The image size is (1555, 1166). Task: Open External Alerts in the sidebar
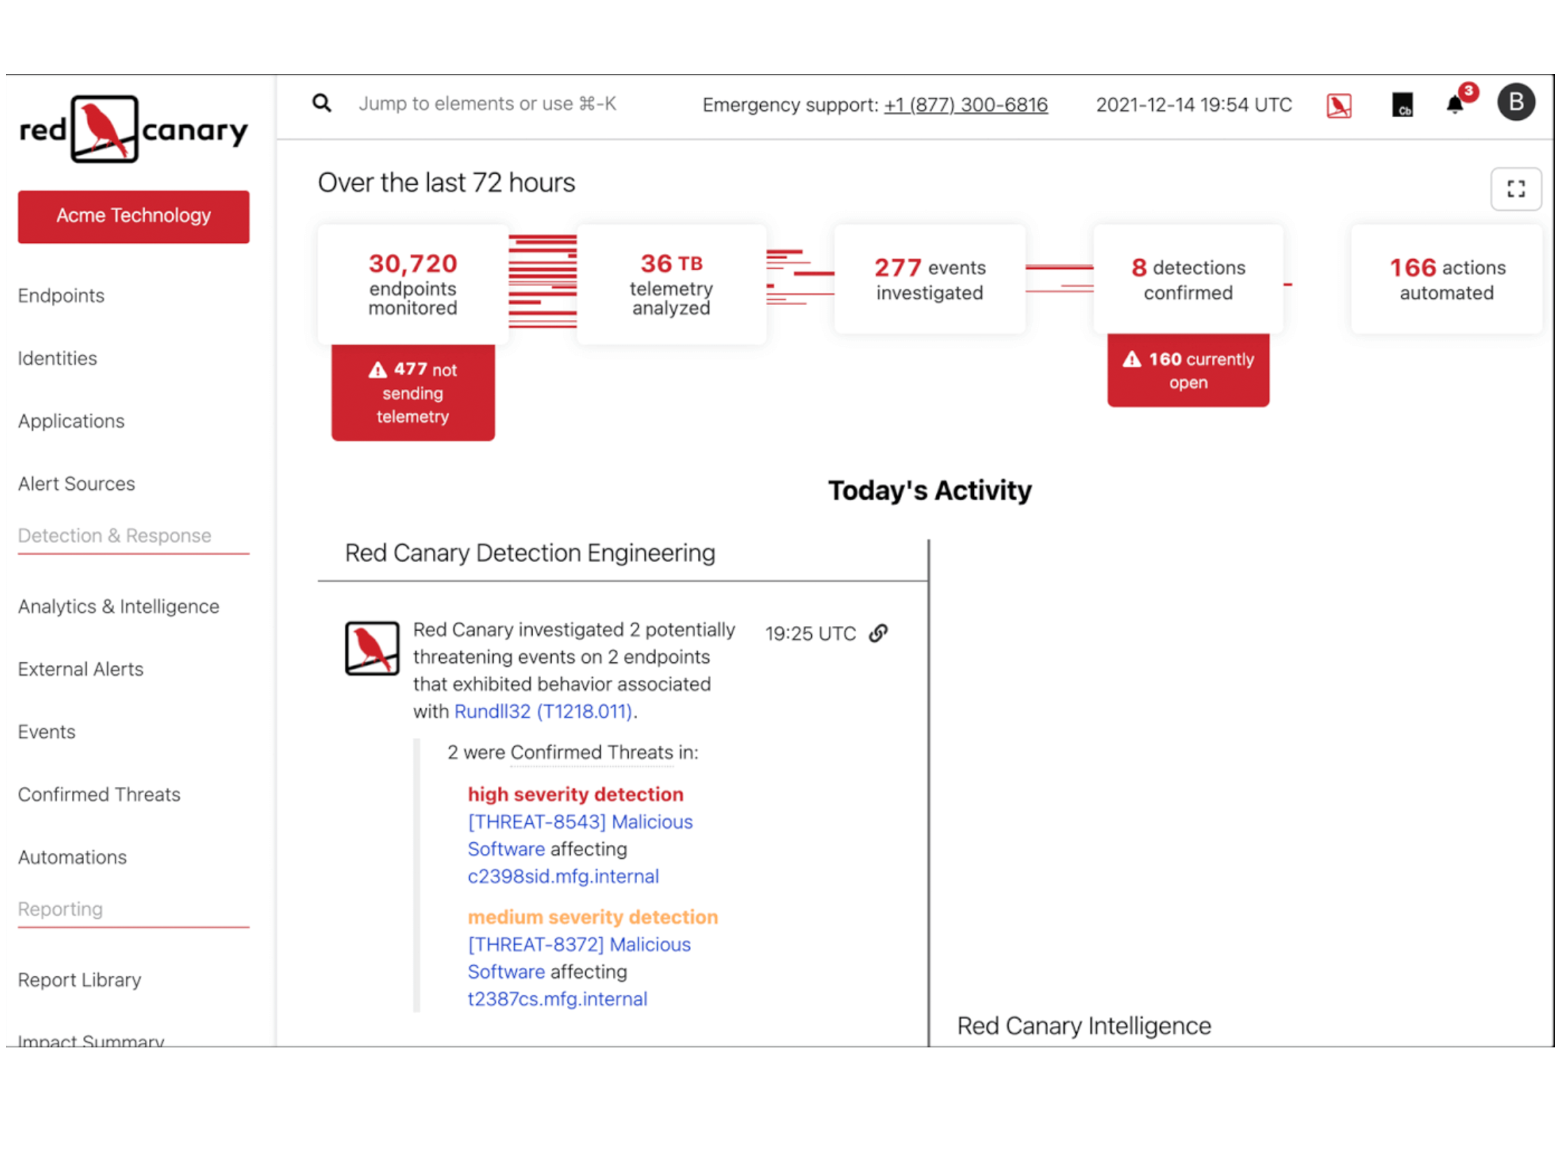point(81,669)
